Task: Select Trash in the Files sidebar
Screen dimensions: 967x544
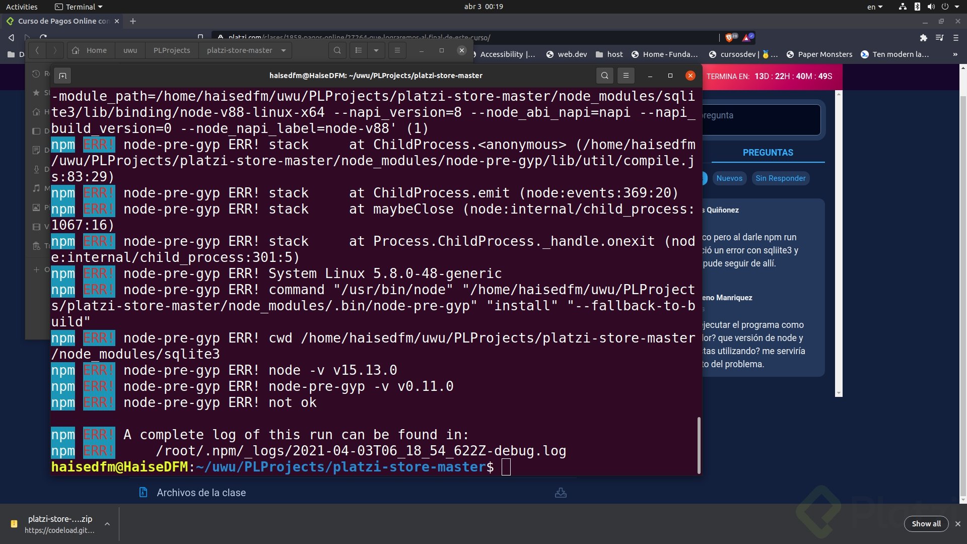Action: 36,246
